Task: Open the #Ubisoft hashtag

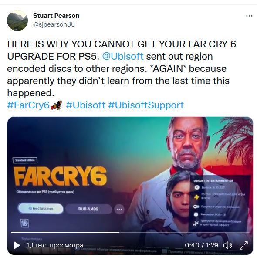Action: click(86, 105)
